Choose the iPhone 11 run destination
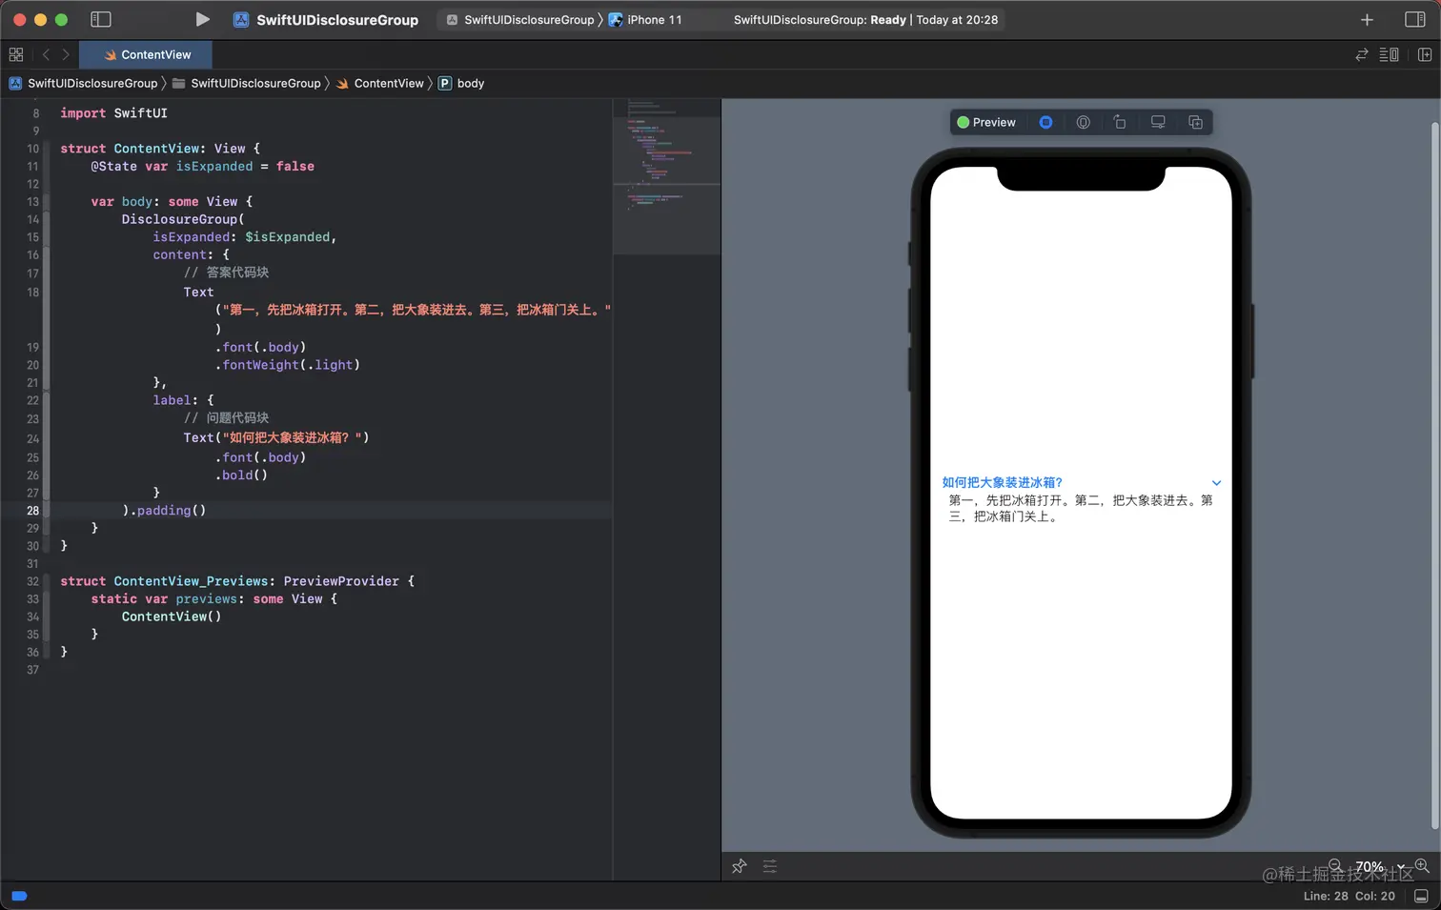This screenshot has height=910, width=1441. pos(646,20)
